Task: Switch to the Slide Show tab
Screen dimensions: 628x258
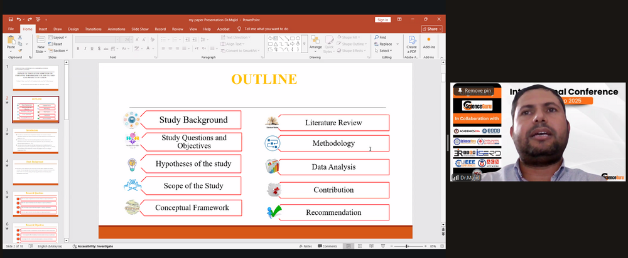Action: [x=139, y=29]
